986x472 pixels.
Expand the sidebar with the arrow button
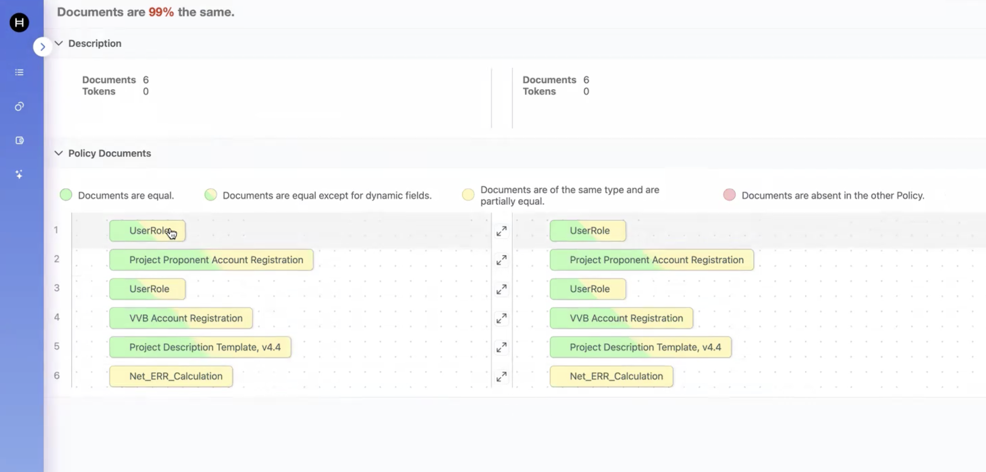tap(42, 47)
